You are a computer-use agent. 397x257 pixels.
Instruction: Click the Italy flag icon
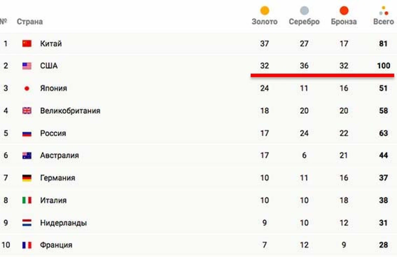click(x=27, y=200)
